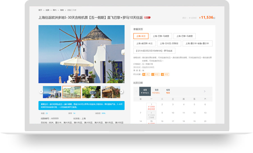
Task: Select departure date 15 in the calendar
Action: [x=151, y=122]
